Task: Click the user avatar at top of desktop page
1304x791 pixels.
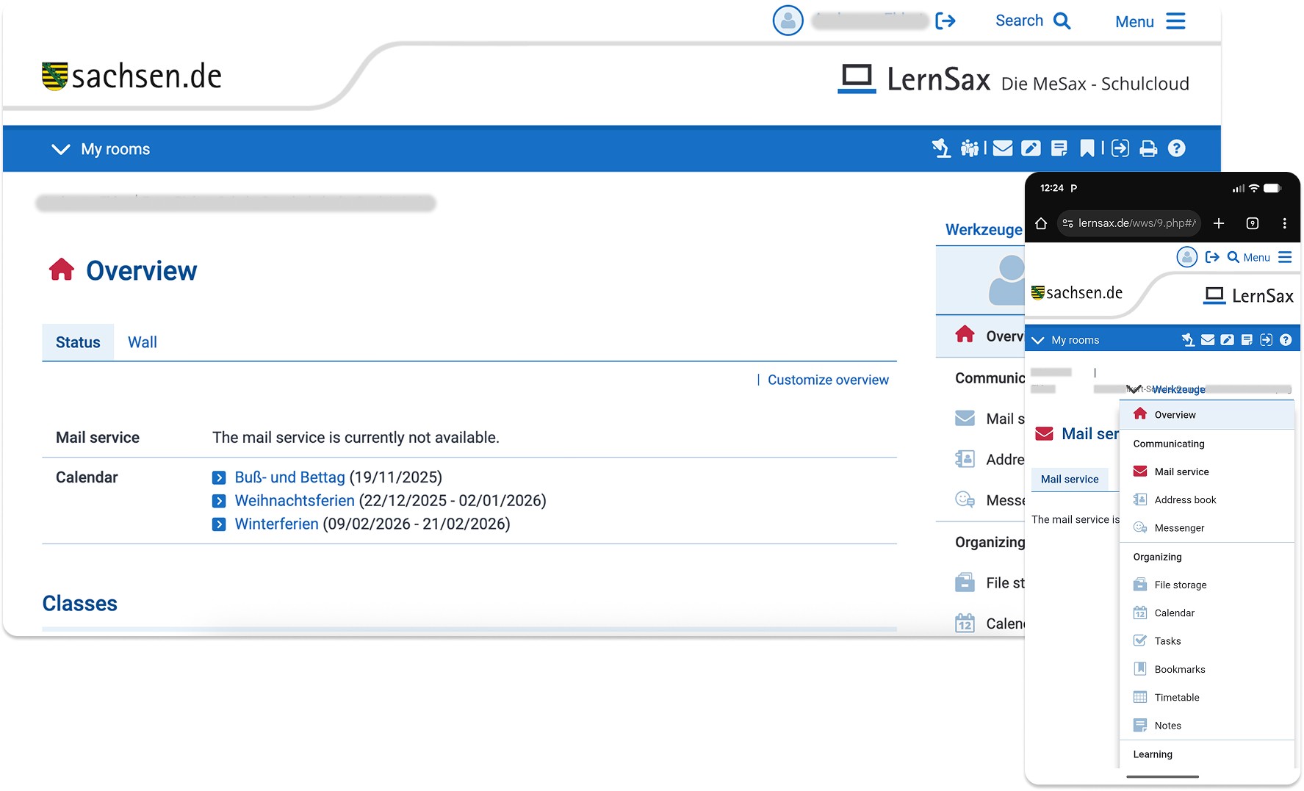Action: click(788, 21)
